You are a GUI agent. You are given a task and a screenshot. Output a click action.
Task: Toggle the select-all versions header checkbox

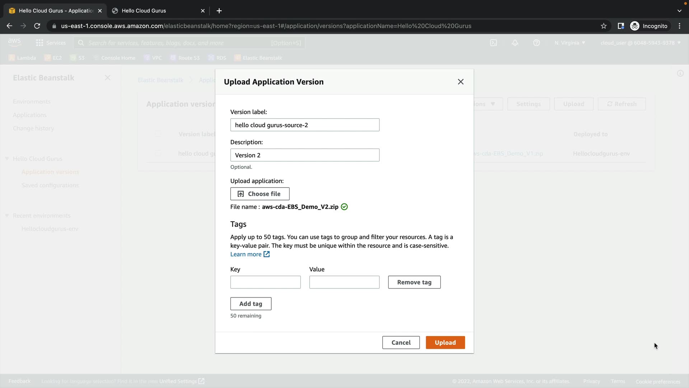pyautogui.click(x=158, y=134)
